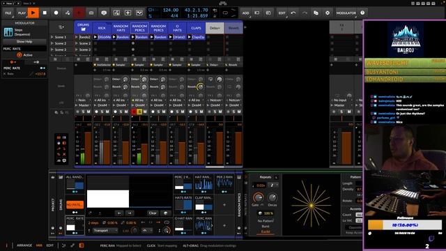This screenshot has width=446, height=251.
Task: Solo the RANDOM HATS track
Action: click(121, 112)
